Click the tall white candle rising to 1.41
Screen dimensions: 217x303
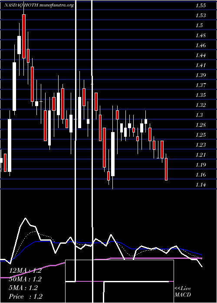(x=14, y=87)
